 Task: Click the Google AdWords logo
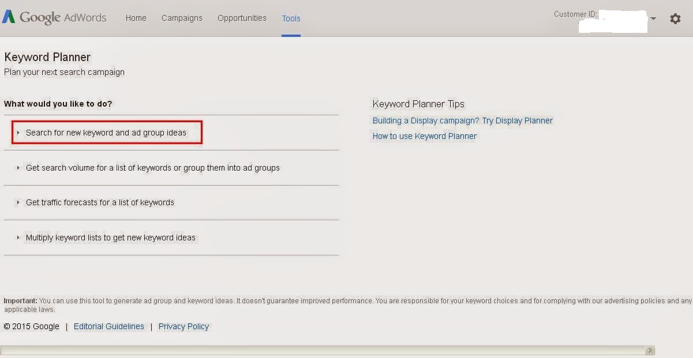click(55, 17)
